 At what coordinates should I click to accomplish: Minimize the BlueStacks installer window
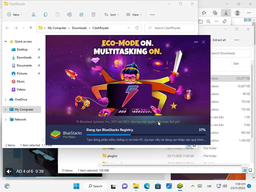196,42
